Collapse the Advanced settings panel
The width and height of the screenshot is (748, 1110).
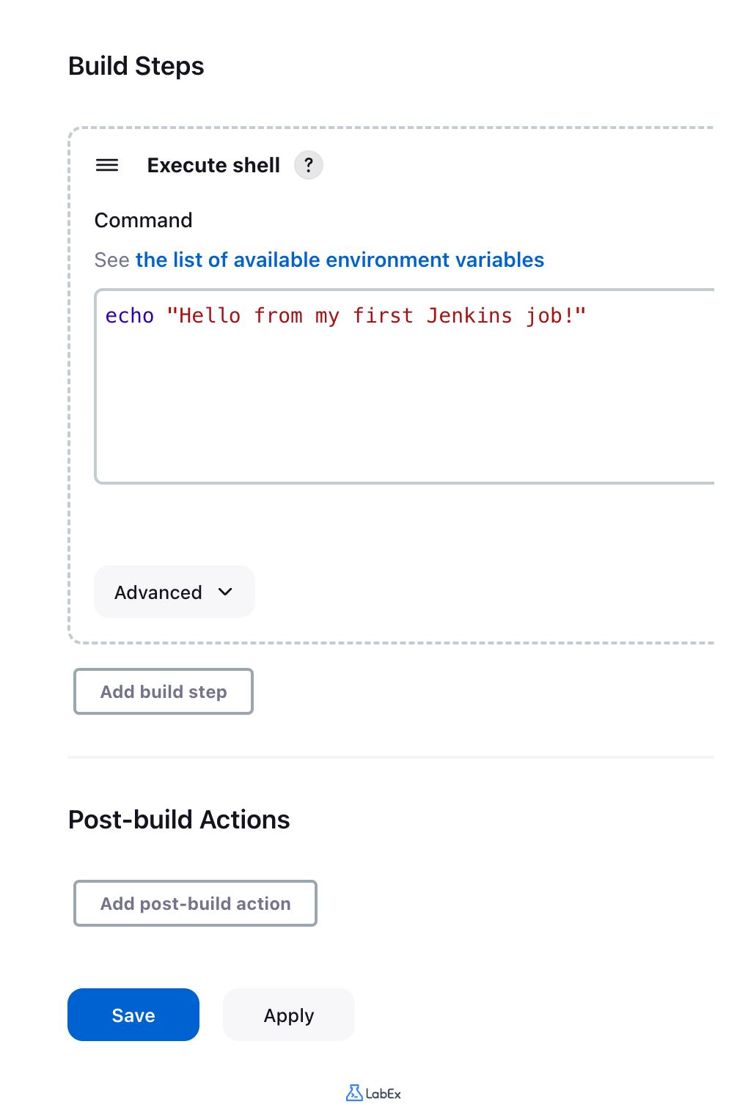click(174, 592)
